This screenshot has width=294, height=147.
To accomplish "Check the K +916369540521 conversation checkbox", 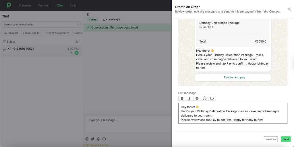I will tap(5, 51).
